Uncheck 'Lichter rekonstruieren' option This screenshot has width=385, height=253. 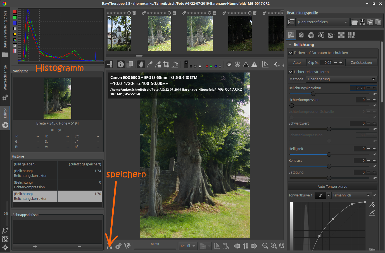pyautogui.click(x=291, y=72)
